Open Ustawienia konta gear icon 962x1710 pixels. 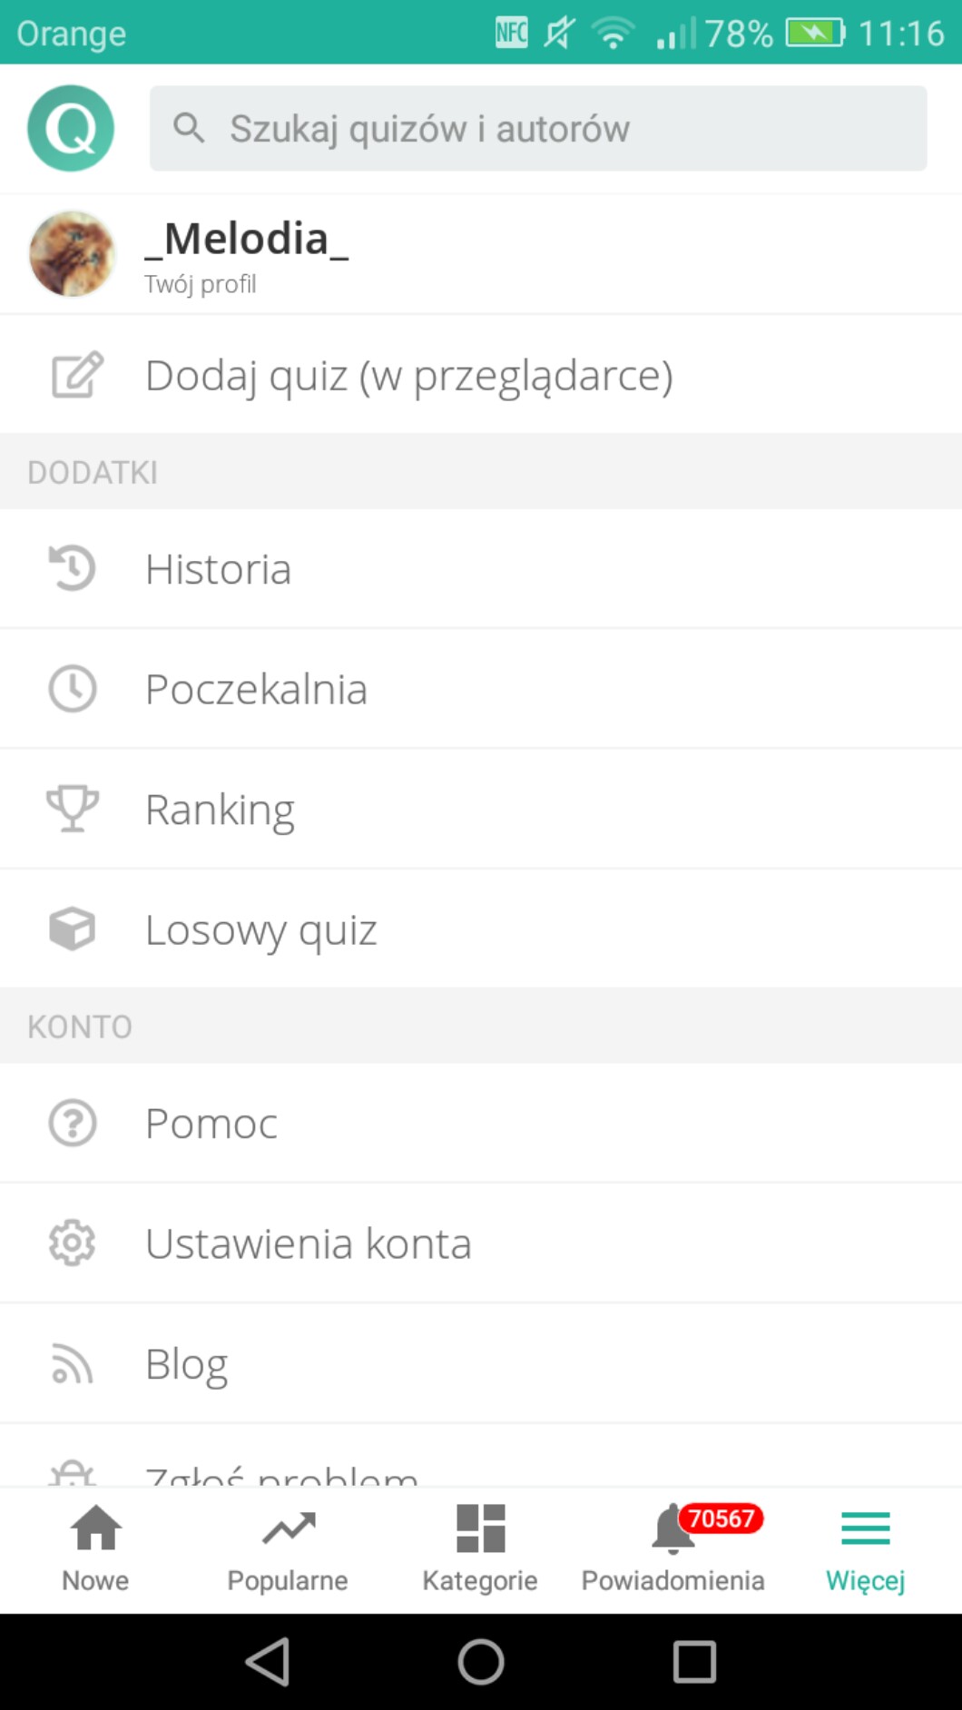point(72,1243)
